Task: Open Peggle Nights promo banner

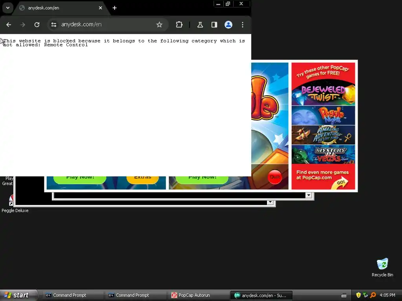Action: (x=323, y=116)
